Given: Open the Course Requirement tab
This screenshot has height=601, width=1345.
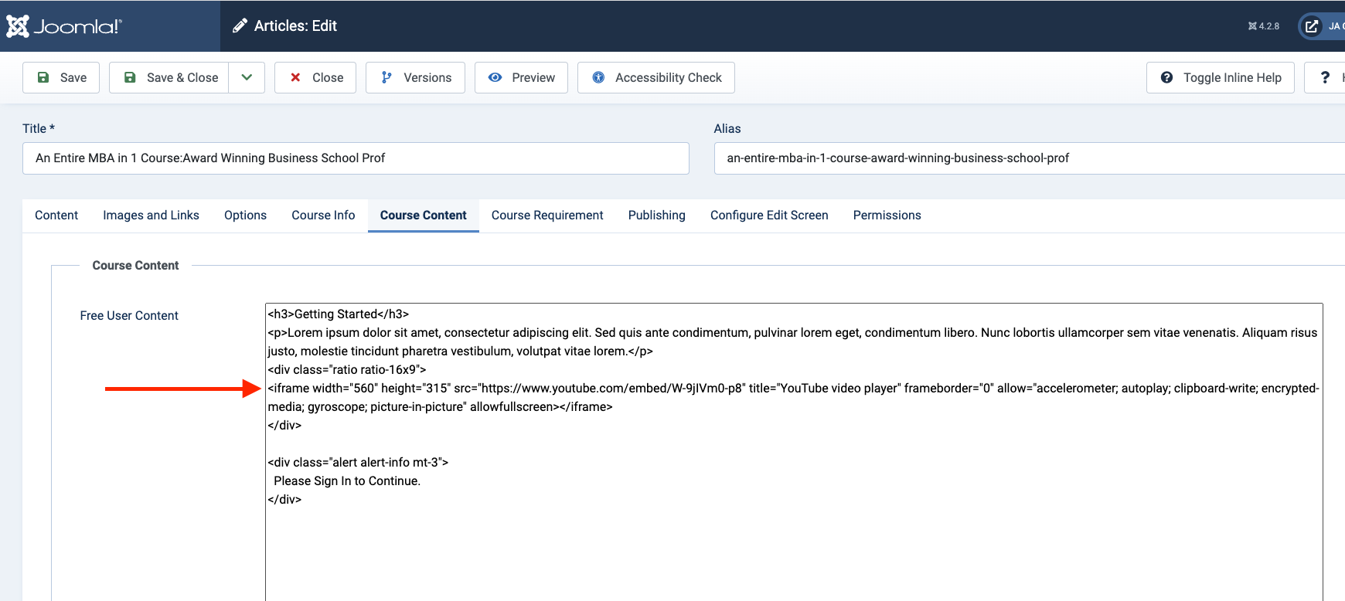Looking at the screenshot, I should (x=547, y=216).
